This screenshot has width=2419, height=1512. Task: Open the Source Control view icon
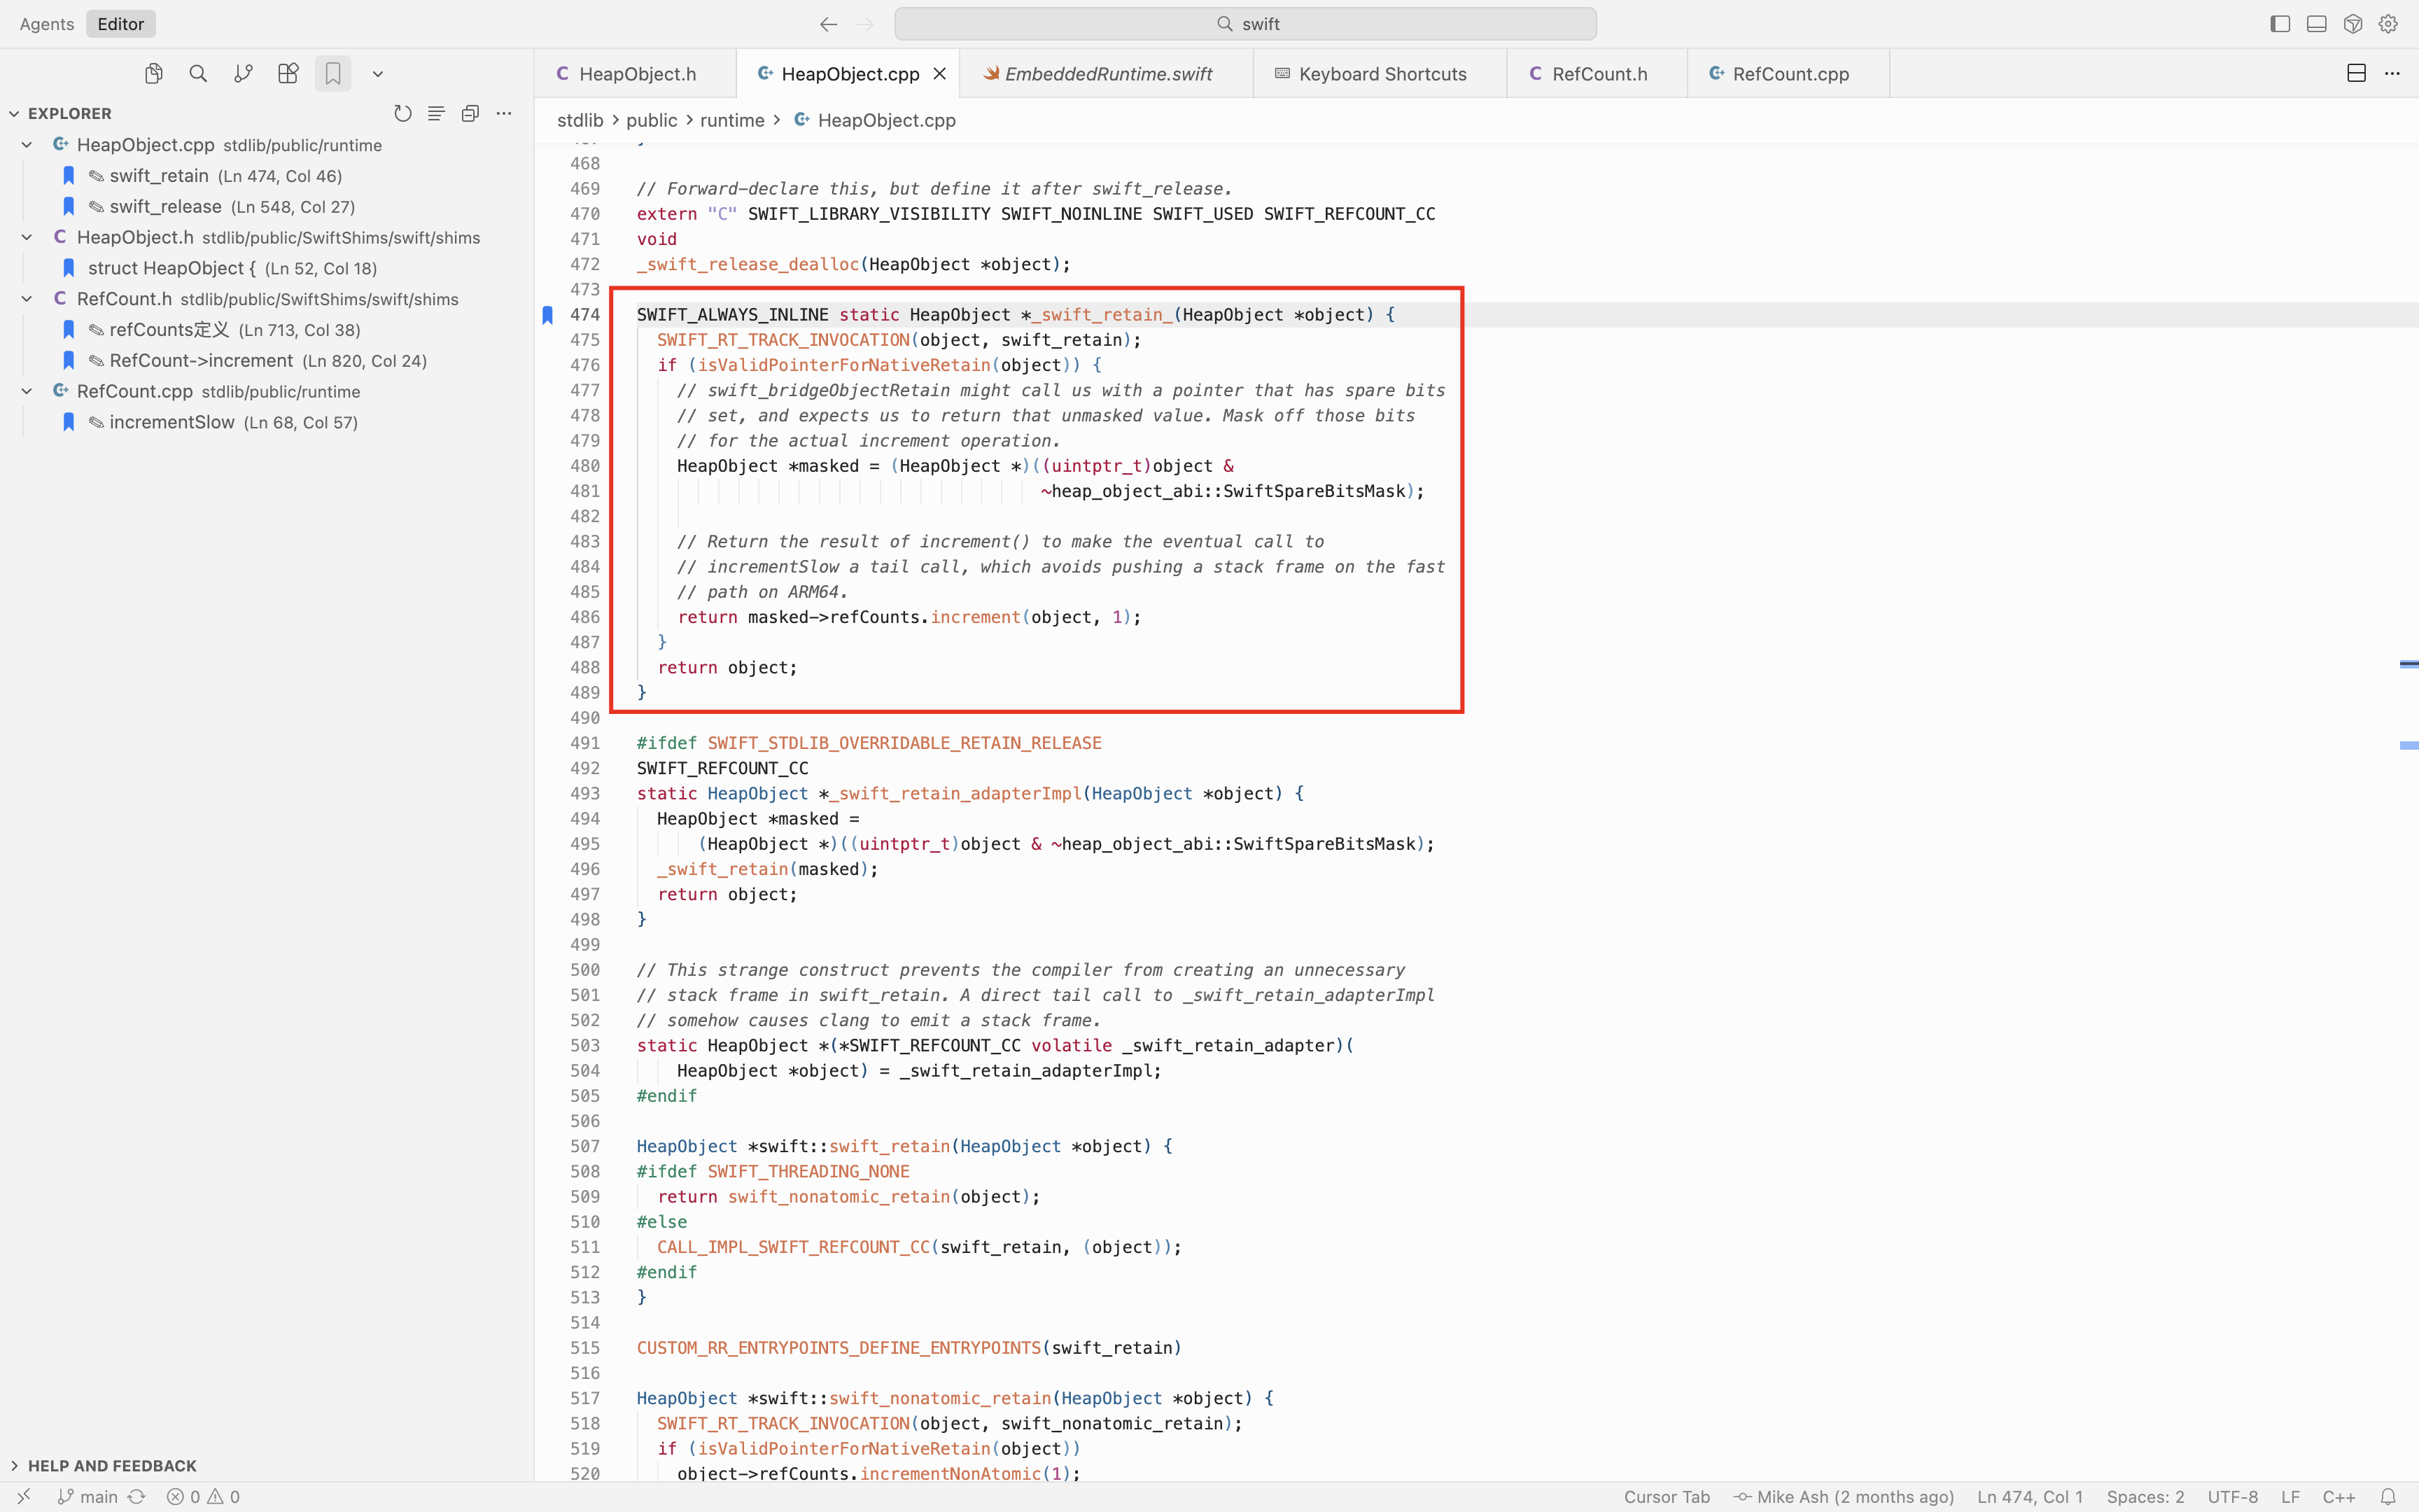[x=243, y=74]
